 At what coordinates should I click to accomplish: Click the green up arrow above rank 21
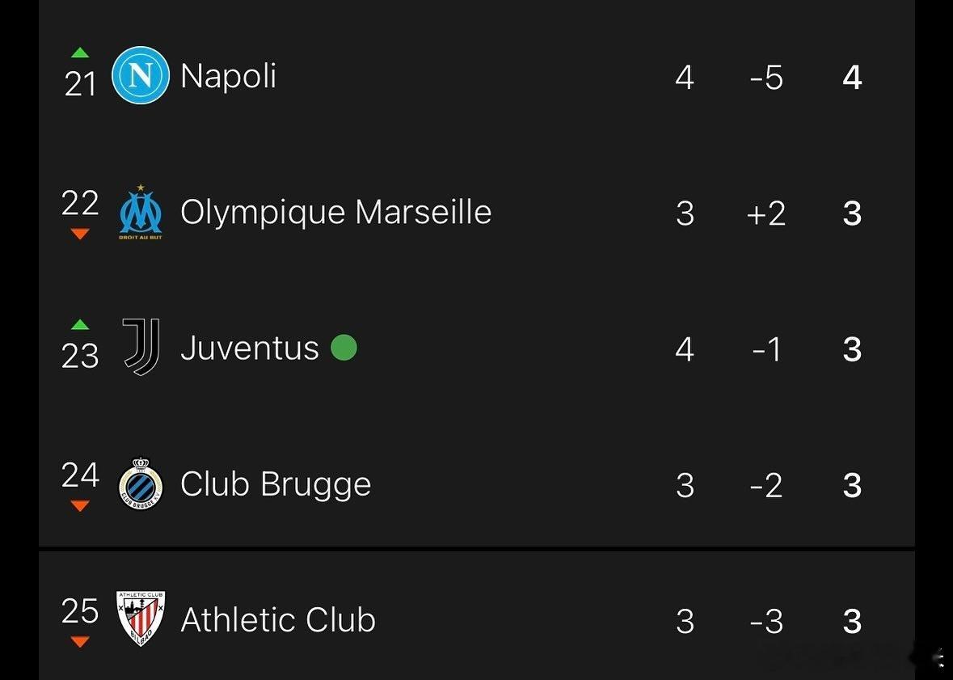[x=80, y=53]
